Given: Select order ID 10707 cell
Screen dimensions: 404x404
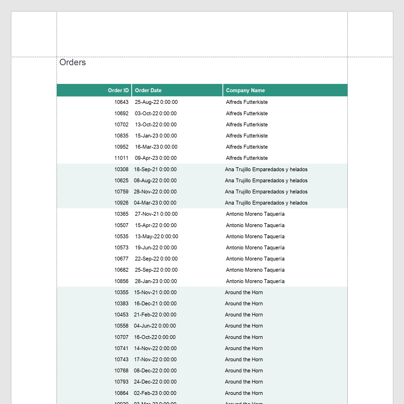Looking at the screenshot, I should point(121,337).
